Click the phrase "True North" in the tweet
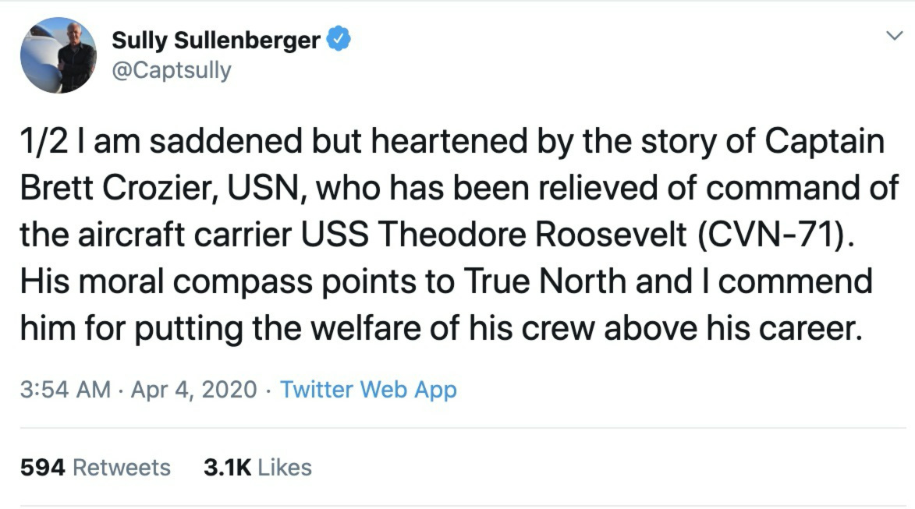This screenshot has width=915, height=509. [566, 281]
